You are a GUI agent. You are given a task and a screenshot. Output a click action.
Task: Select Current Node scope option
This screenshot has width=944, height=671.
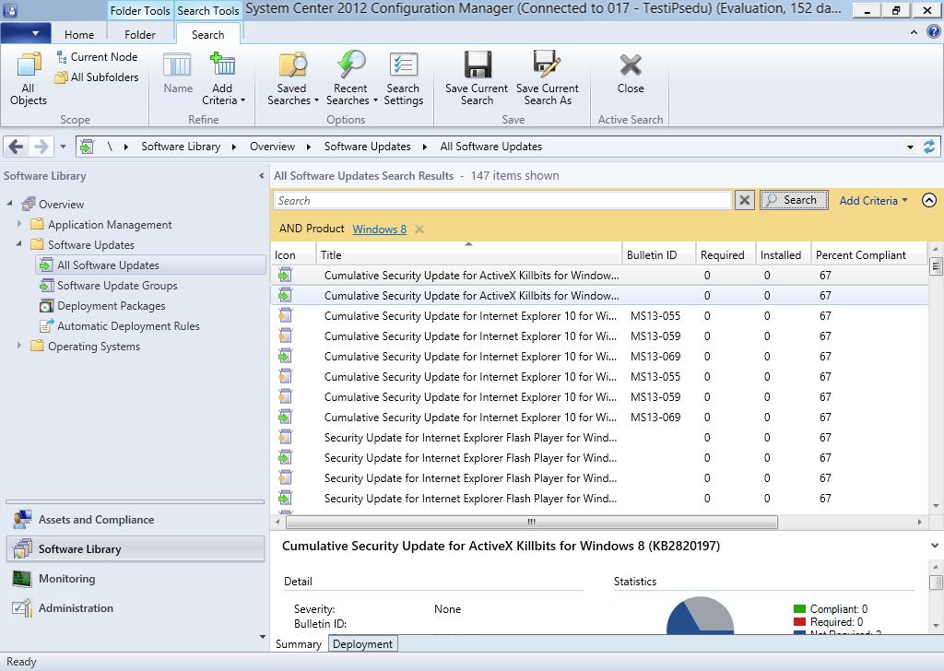tap(97, 57)
